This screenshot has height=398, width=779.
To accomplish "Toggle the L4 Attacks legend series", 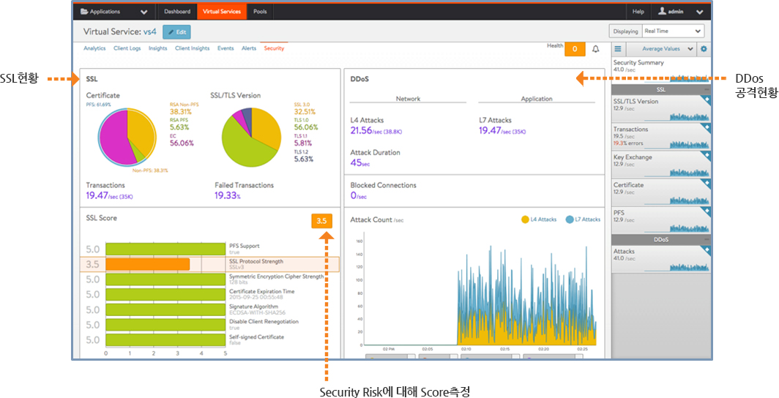I will [539, 219].
